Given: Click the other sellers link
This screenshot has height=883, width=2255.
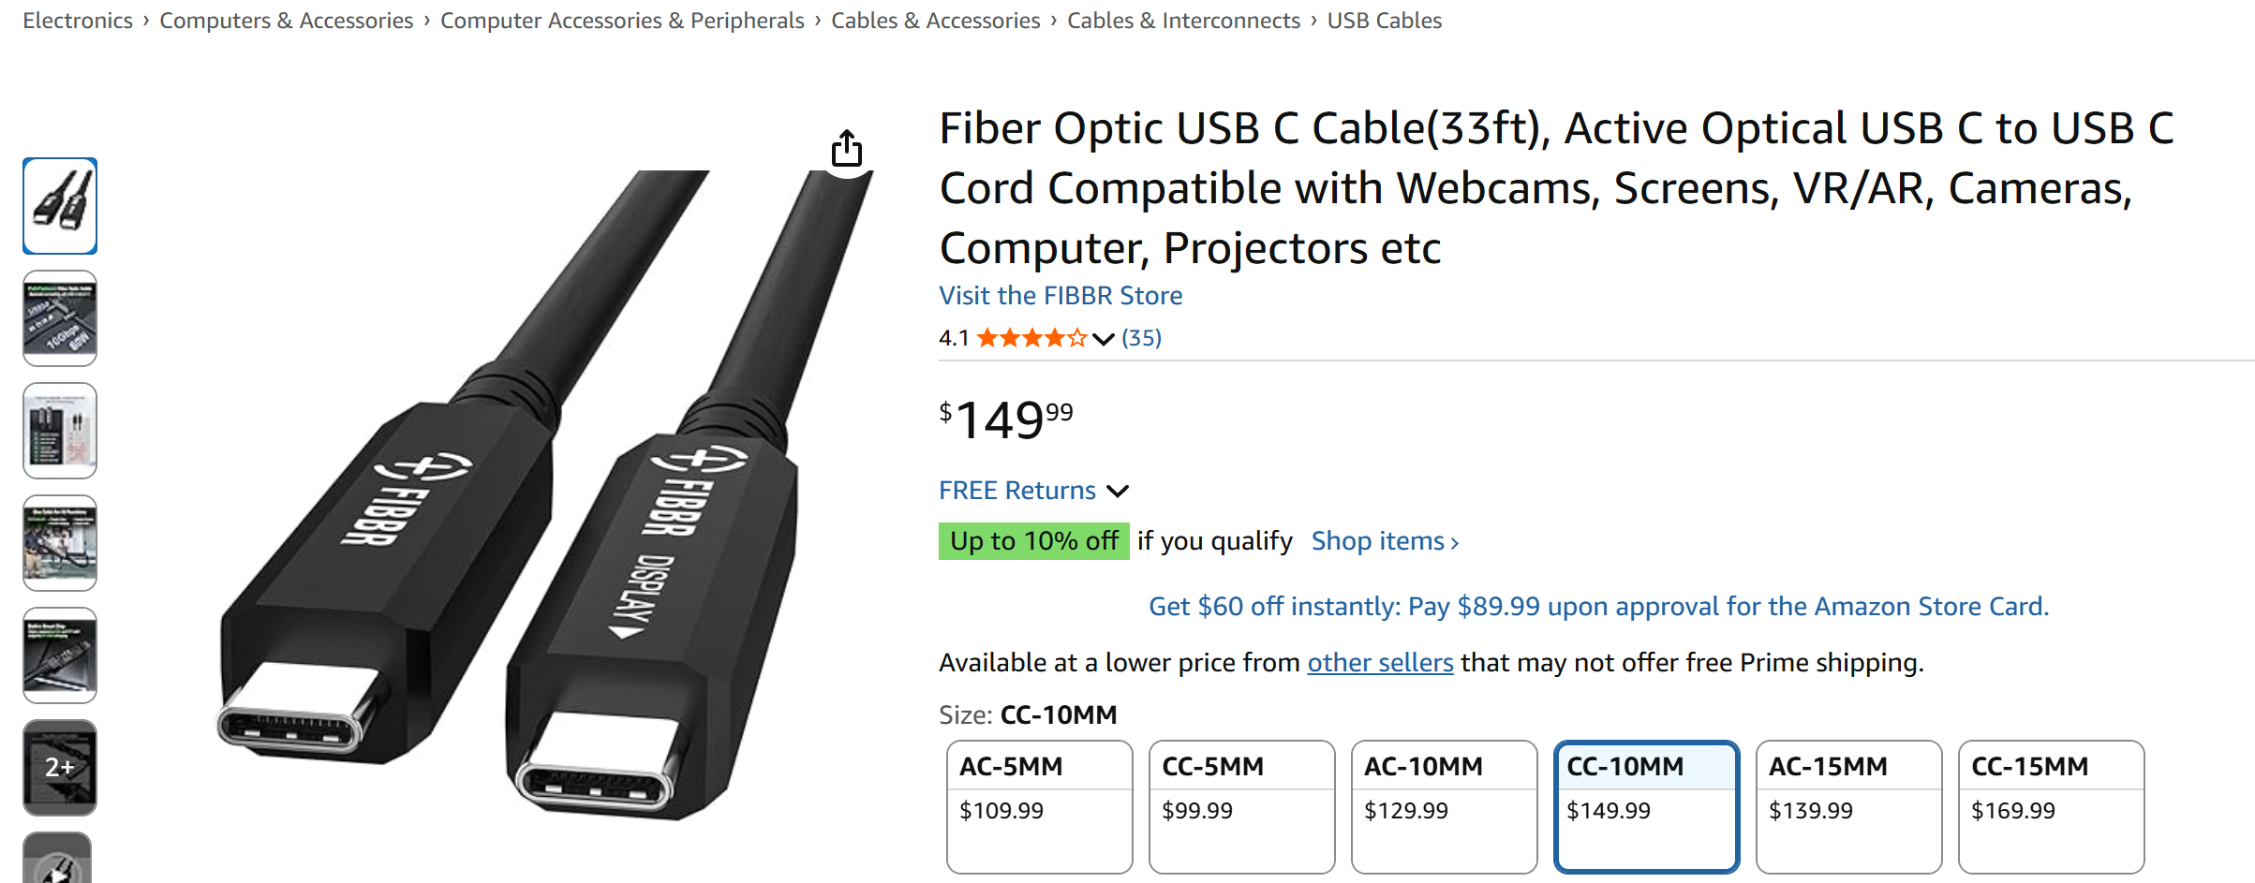Looking at the screenshot, I should [x=1380, y=663].
